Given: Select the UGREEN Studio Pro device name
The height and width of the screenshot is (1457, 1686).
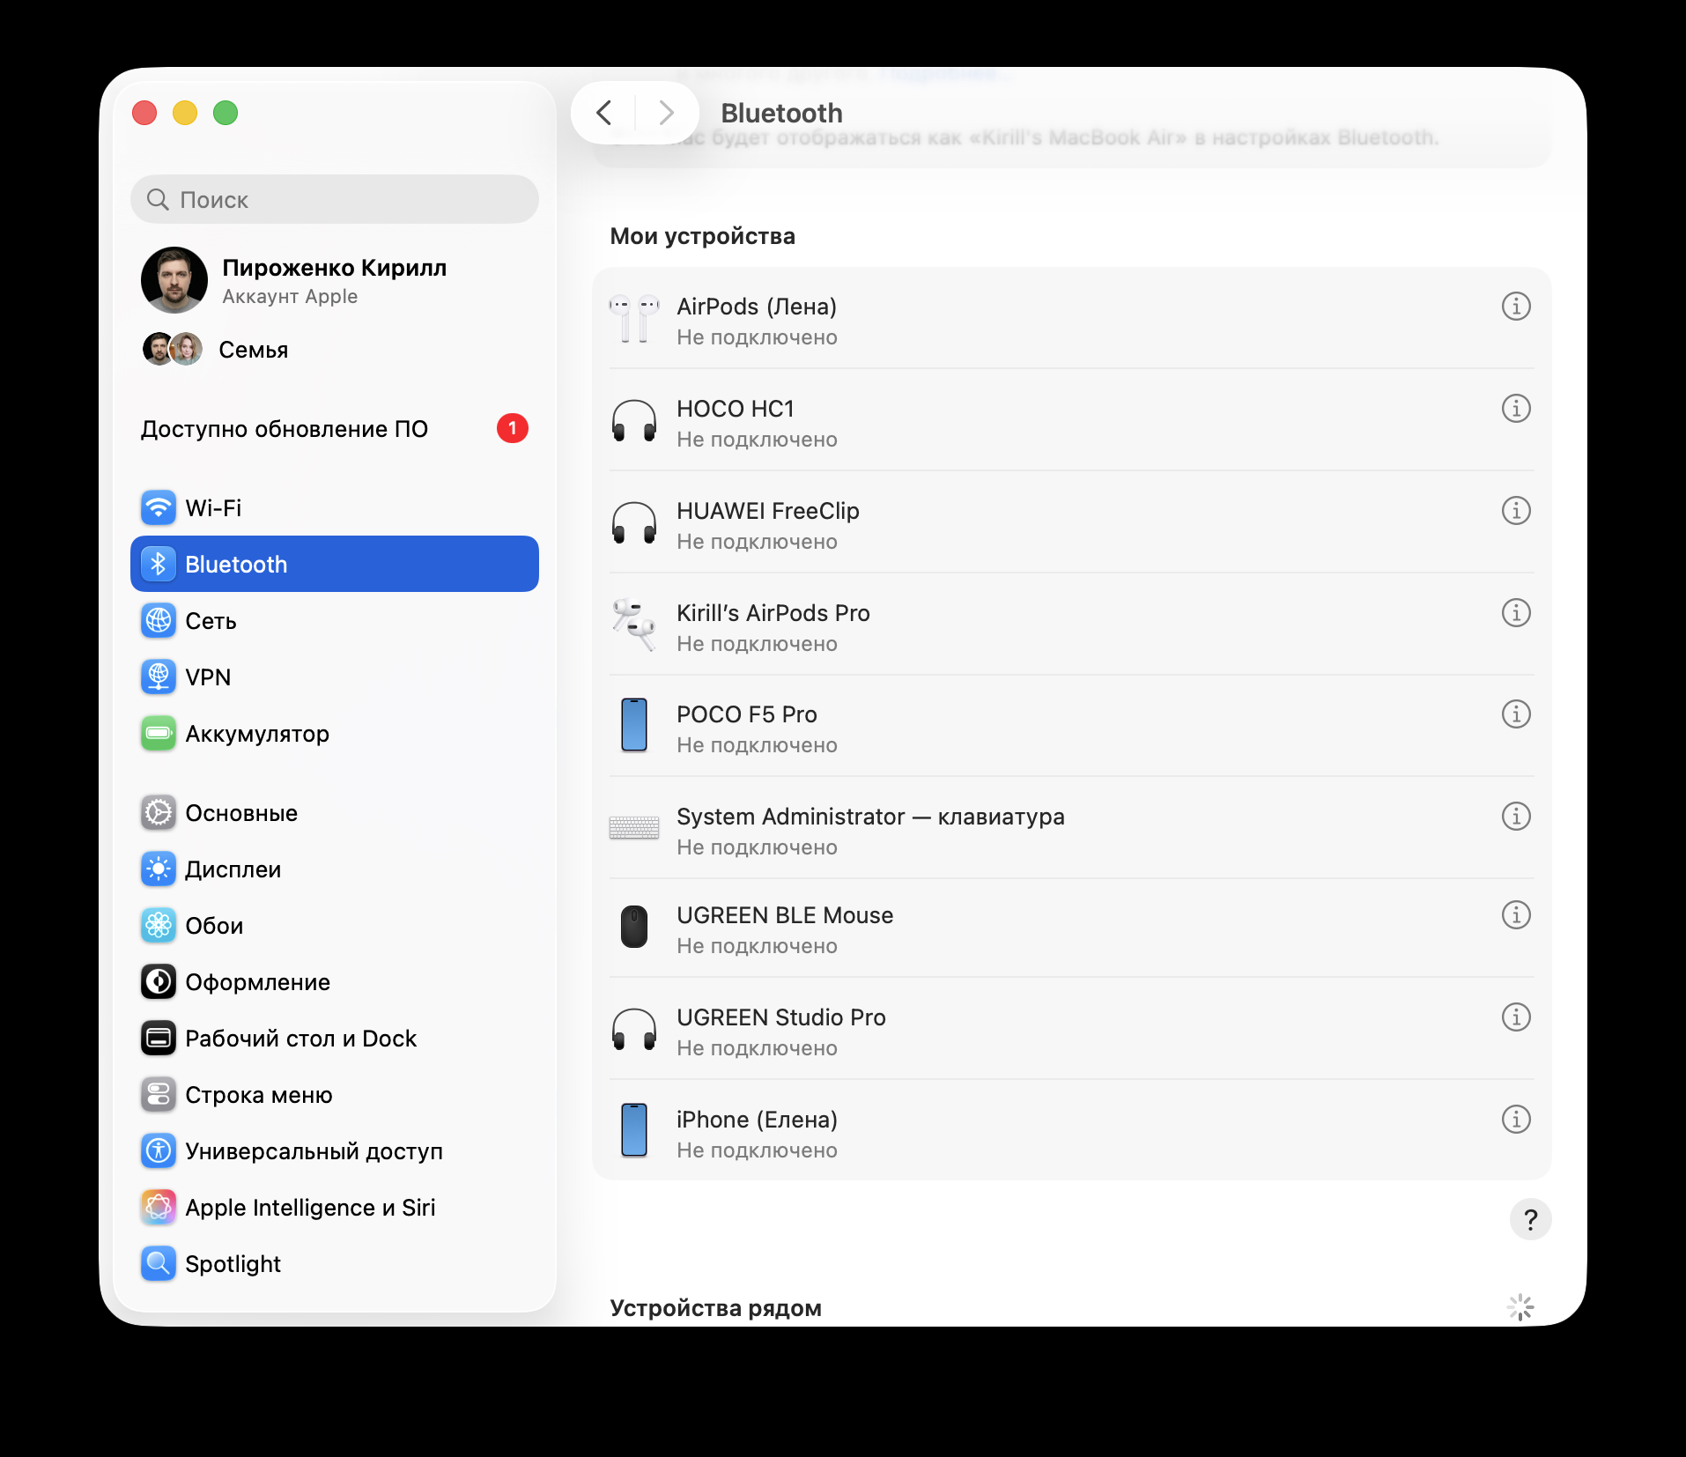Looking at the screenshot, I should click(781, 1017).
